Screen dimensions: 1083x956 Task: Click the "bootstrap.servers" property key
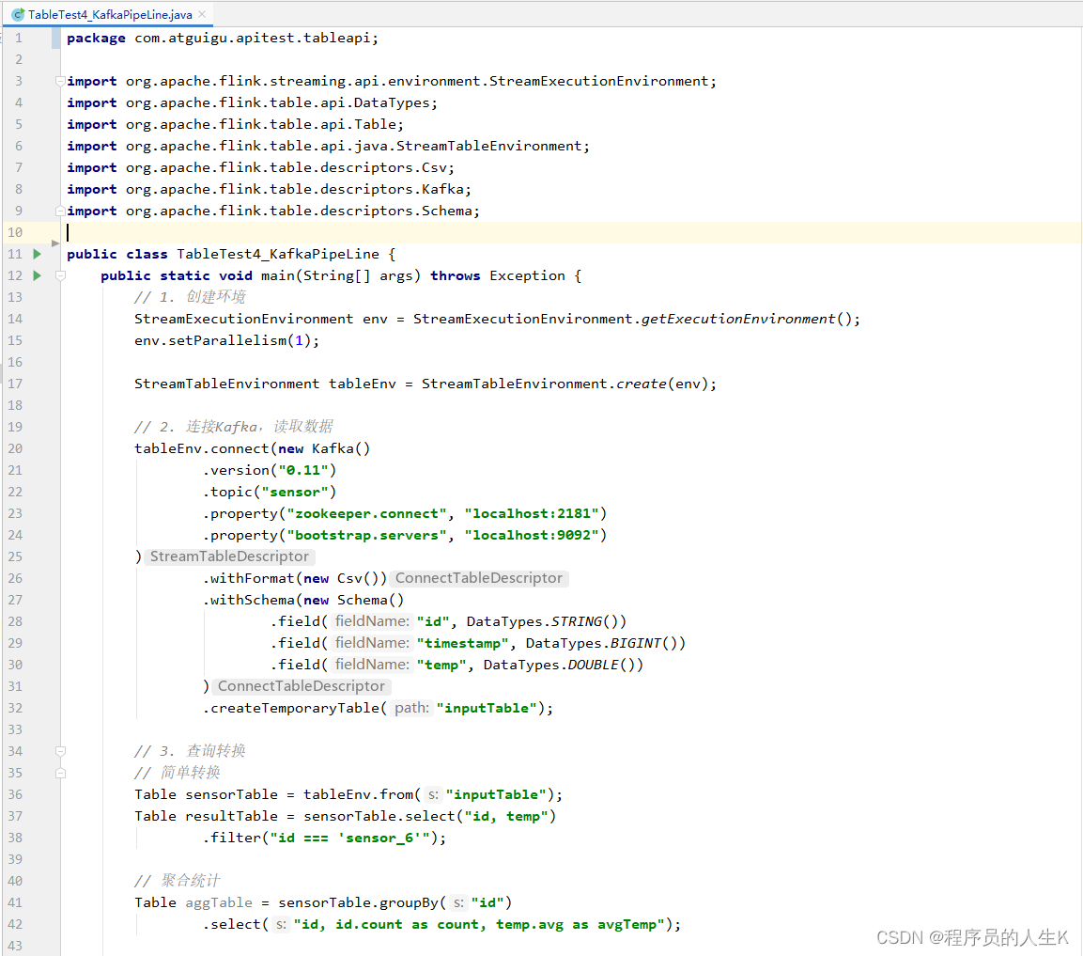[366, 535]
